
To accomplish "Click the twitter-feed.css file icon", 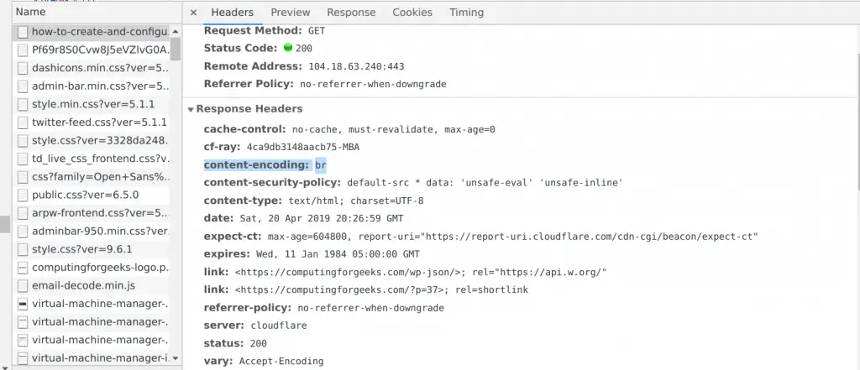I will 23,122.
